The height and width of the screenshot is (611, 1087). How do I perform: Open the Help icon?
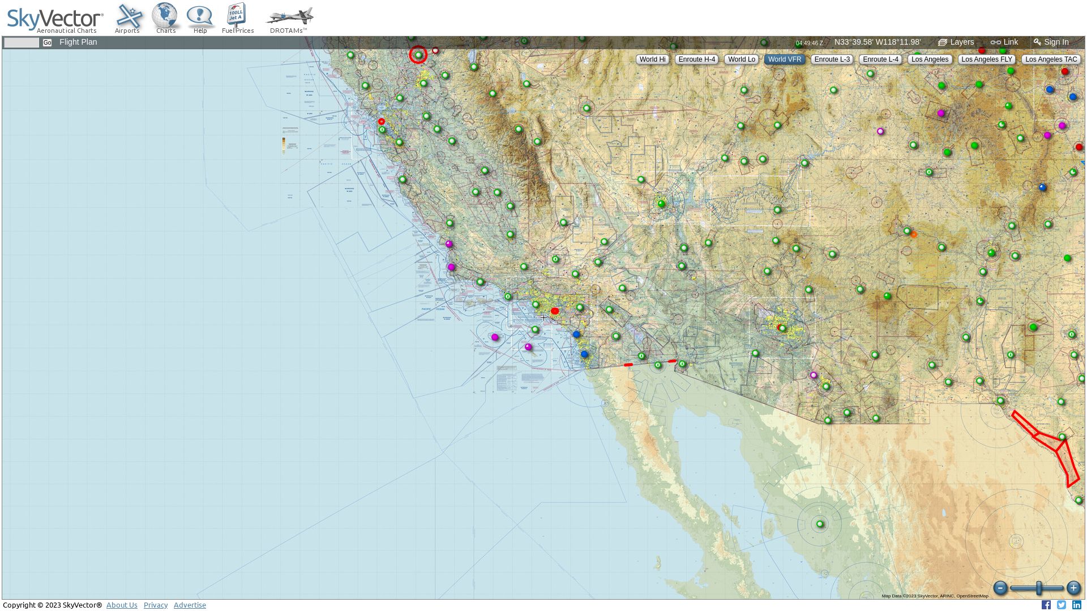(200, 19)
